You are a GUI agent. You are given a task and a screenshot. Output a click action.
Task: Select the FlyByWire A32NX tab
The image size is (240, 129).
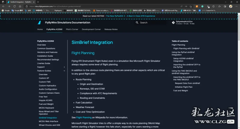tap(54, 29)
